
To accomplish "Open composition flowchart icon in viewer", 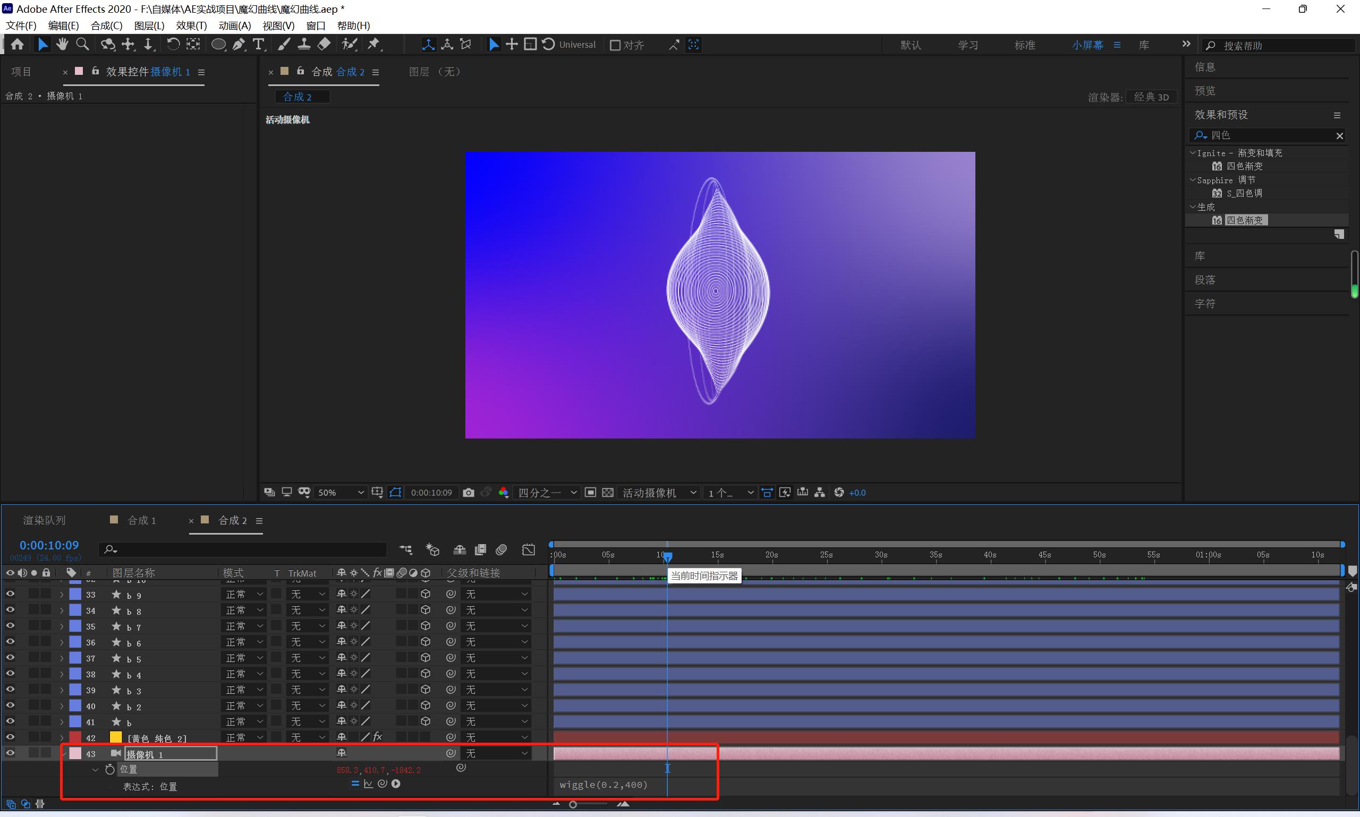I will point(820,493).
